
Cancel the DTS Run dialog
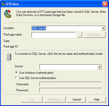pyautogui.click(x=76, y=99)
